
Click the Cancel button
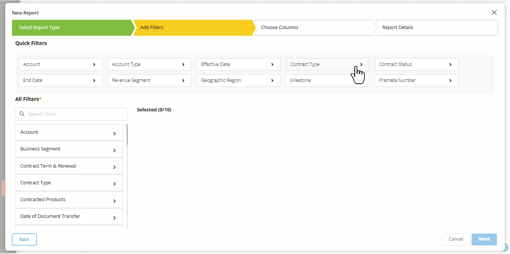456,239
